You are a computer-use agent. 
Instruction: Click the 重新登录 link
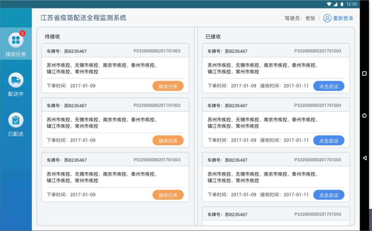343,18
